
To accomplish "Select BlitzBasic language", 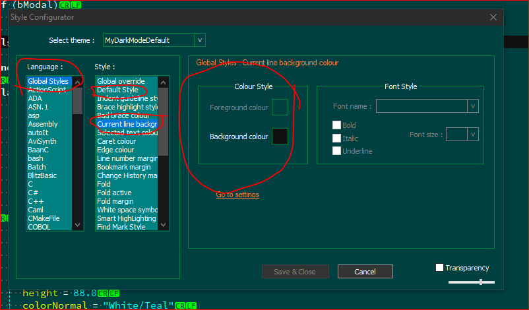I will (49, 175).
